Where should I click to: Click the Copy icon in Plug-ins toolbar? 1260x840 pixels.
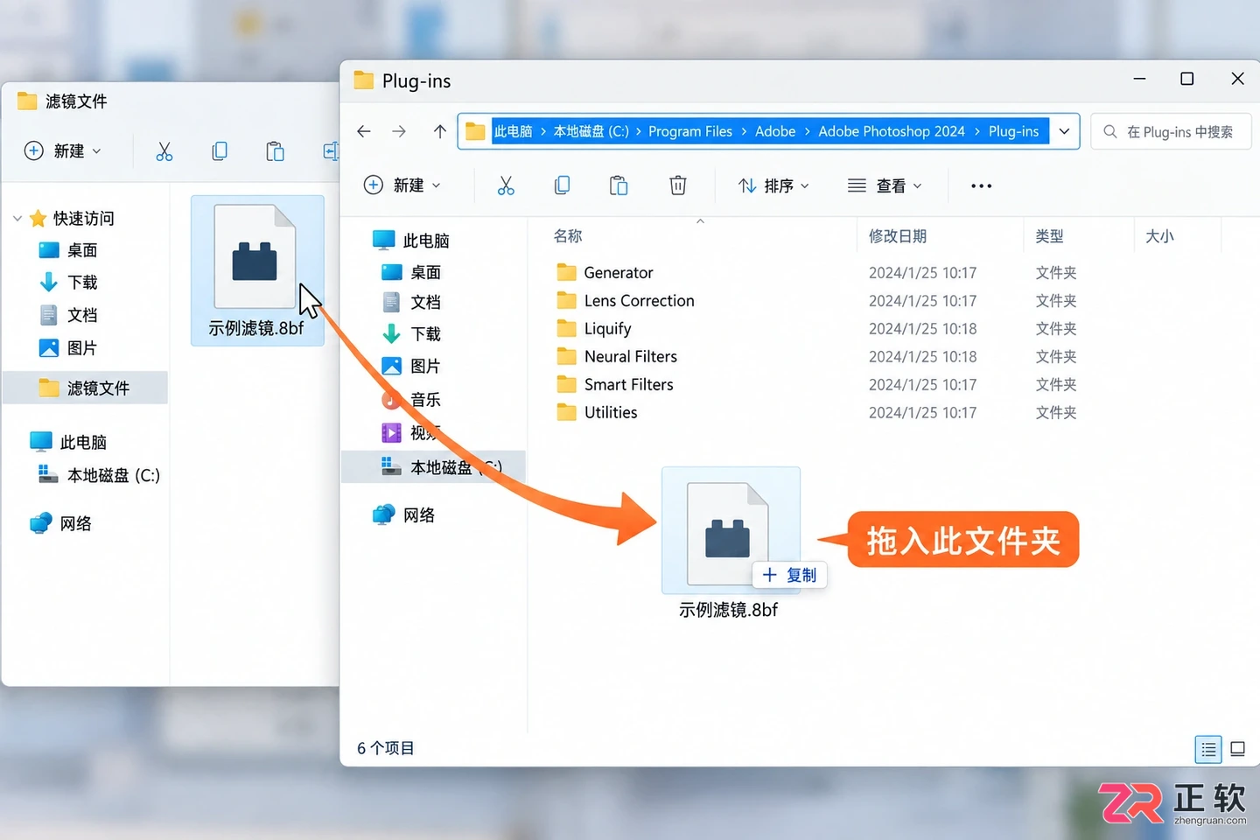click(563, 185)
